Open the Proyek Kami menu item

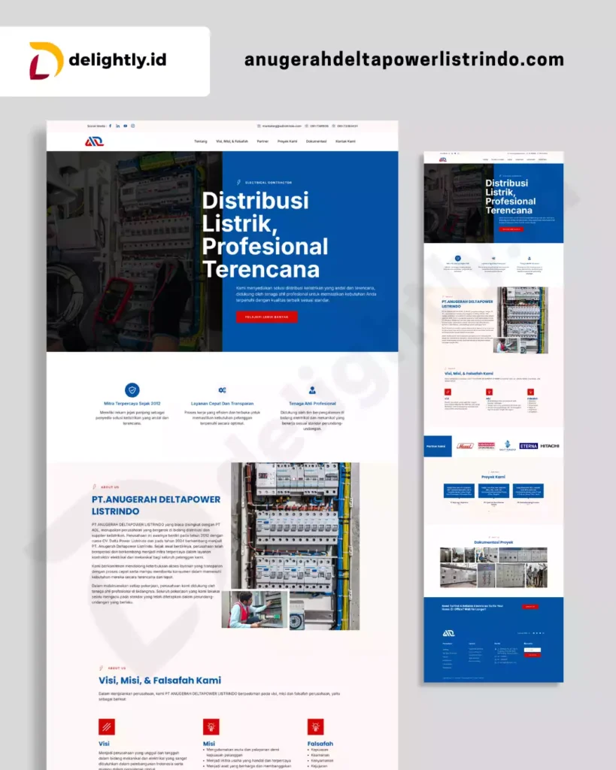coord(287,141)
